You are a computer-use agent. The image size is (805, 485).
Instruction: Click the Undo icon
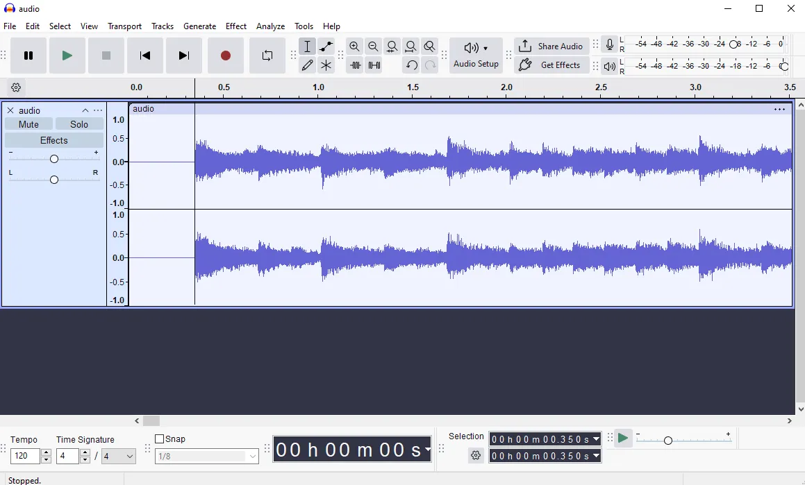(411, 65)
